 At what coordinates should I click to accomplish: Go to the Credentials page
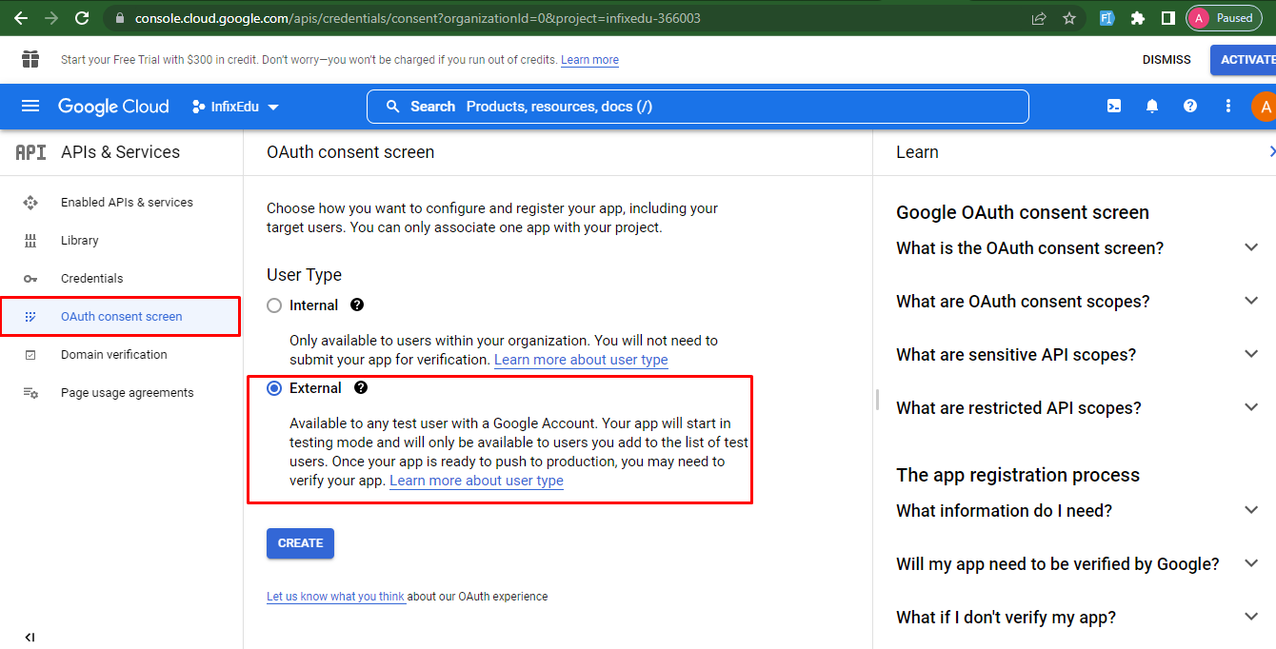(x=122, y=279)
